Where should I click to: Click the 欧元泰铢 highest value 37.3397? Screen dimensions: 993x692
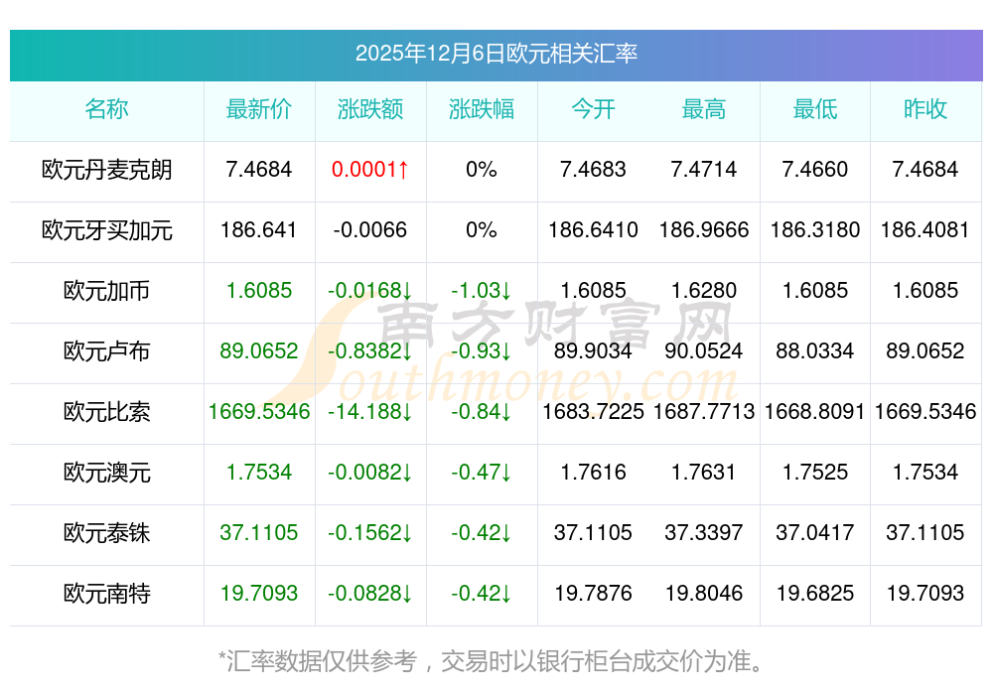coord(704,533)
